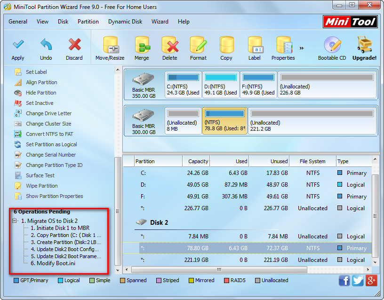
Task: Select the 350.00 GB Basic MBR disk
Action: point(144,85)
